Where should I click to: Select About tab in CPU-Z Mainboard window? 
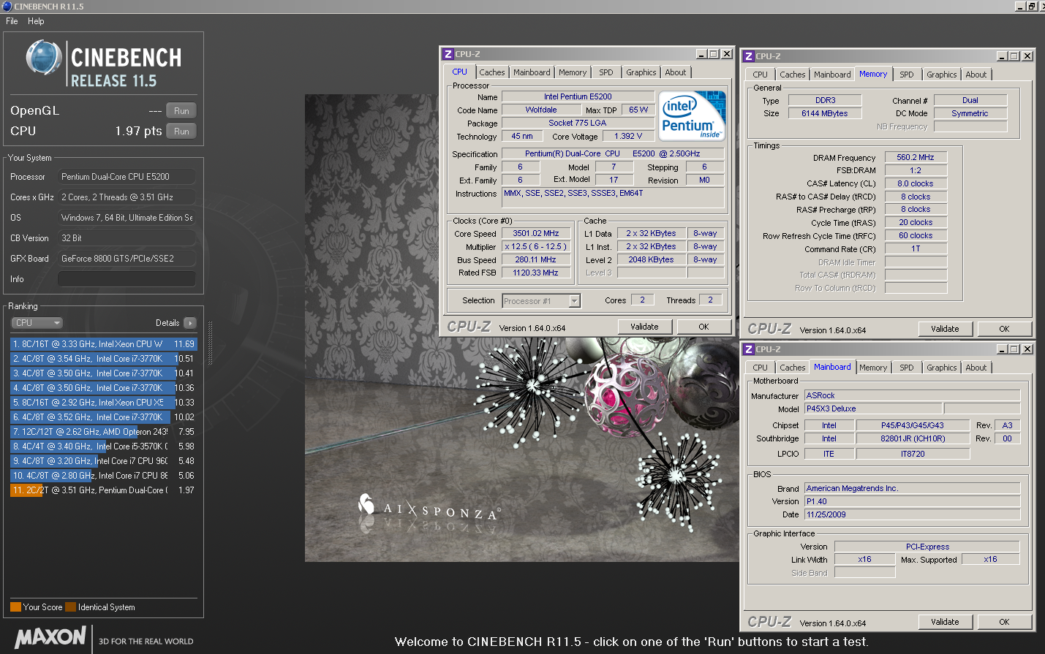976,368
